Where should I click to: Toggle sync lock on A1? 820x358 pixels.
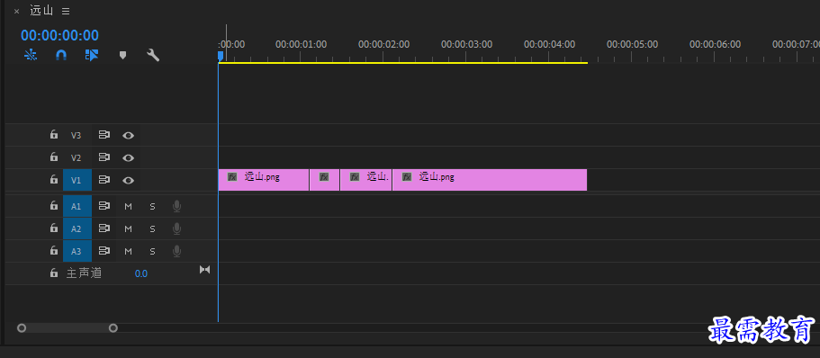(104, 206)
